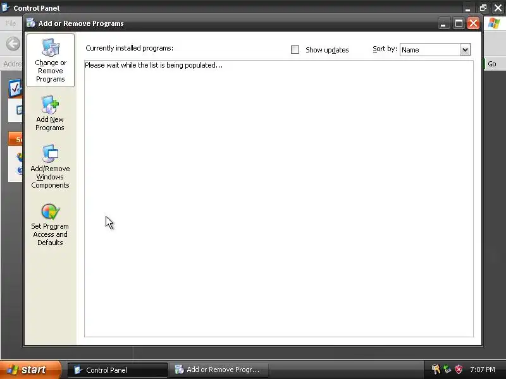Screen dimensions: 506x379
Task: Click the 'Currently installed programs:' label
Action: pyautogui.click(x=130, y=49)
